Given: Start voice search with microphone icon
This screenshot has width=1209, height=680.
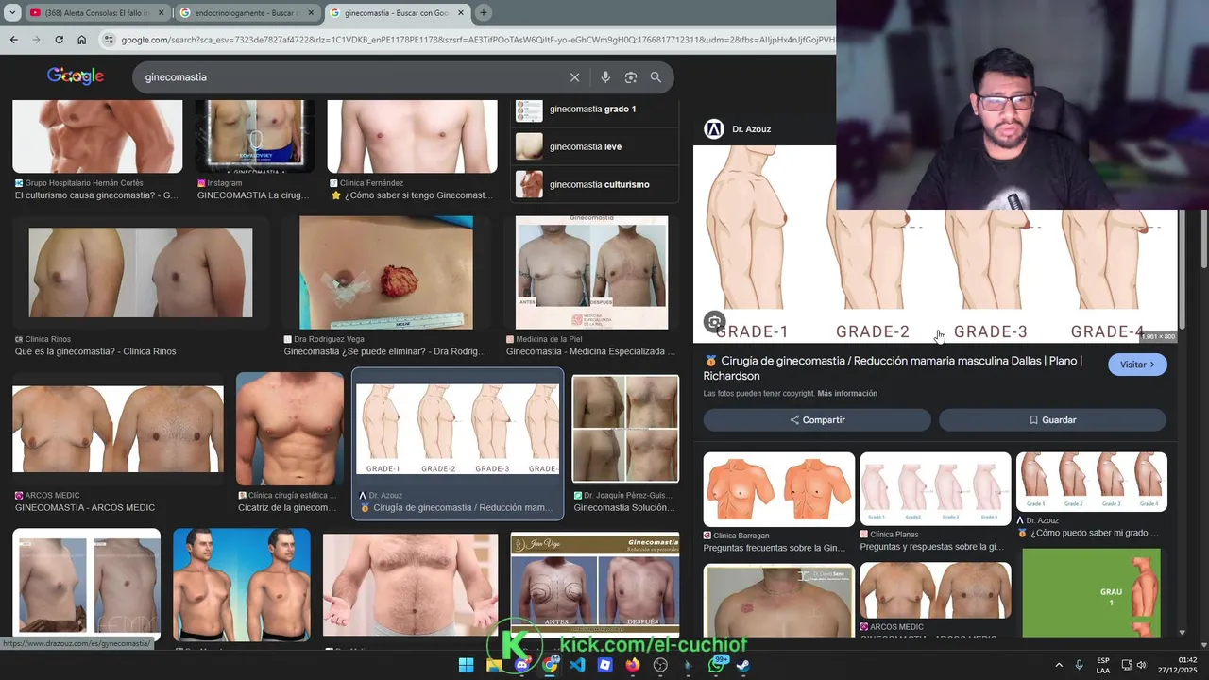Looking at the screenshot, I should pos(605,77).
